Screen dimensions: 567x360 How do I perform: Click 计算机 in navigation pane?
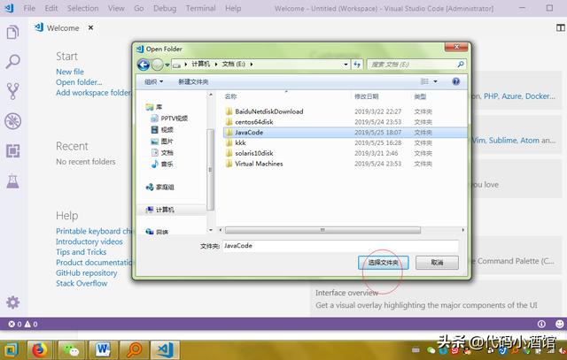coord(159,210)
